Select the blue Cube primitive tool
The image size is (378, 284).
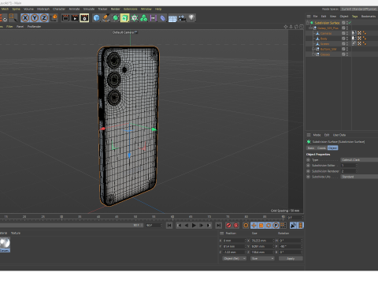tap(96, 18)
